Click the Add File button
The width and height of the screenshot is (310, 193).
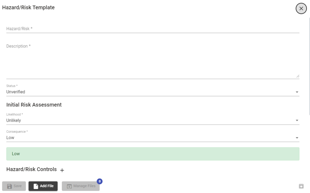(43, 186)
